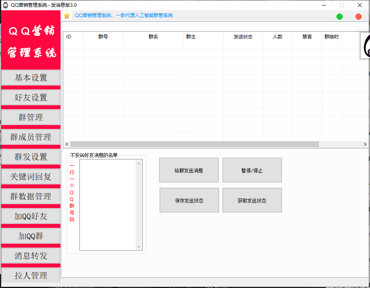The width and height of the screenshot is (370, 288).
Task: Open the 好友设置 section
Action: [x=31, y=97]
